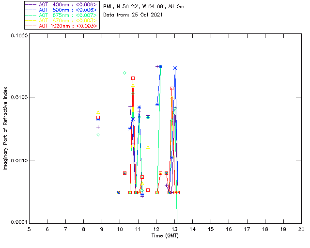Click the PML station location text
The width and height of the screenshot is (310, 248).
tap(144, 7)
